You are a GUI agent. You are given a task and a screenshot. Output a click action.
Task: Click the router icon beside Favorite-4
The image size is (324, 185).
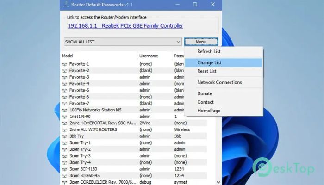tap(64, 84)
